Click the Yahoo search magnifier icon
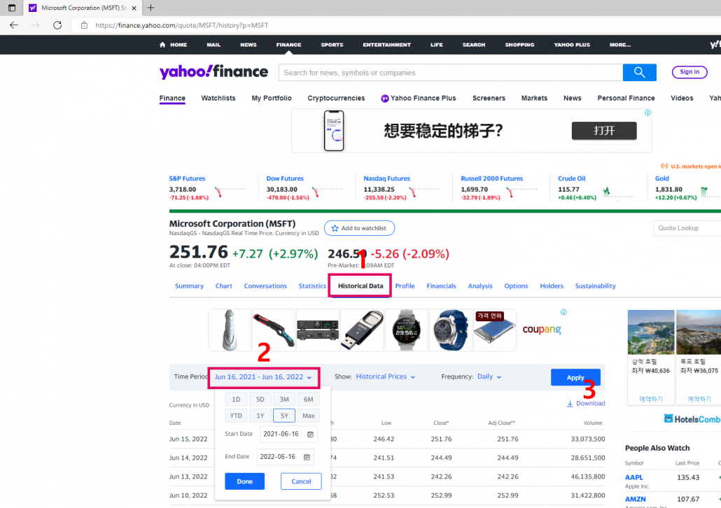721x508 pixels. coord(638,72)
